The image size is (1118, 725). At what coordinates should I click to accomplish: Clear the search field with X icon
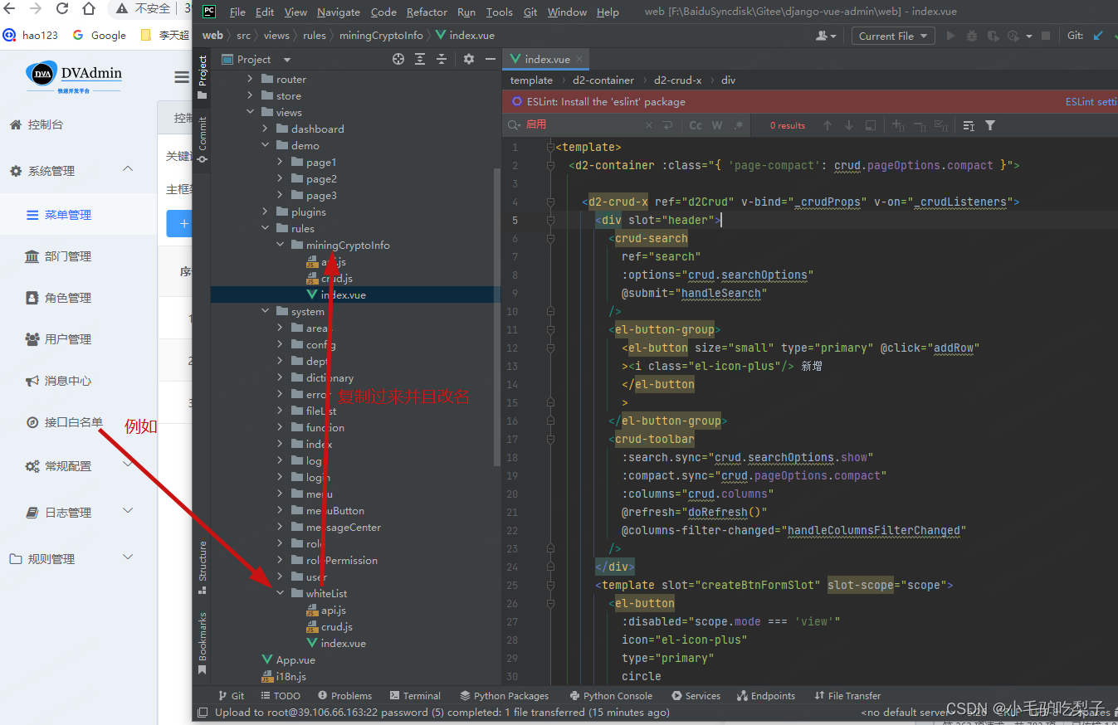coord(649,125)
